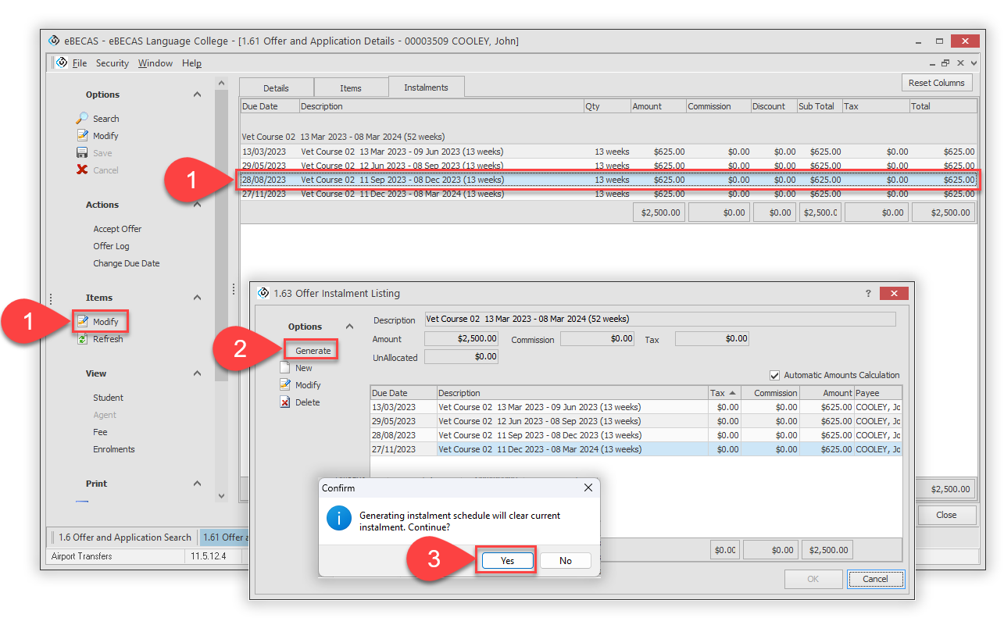Click the Delete icon in Instalment Listing
Image resolution: width=1004 pixels, height=625 pixels.
coord(285,402)
